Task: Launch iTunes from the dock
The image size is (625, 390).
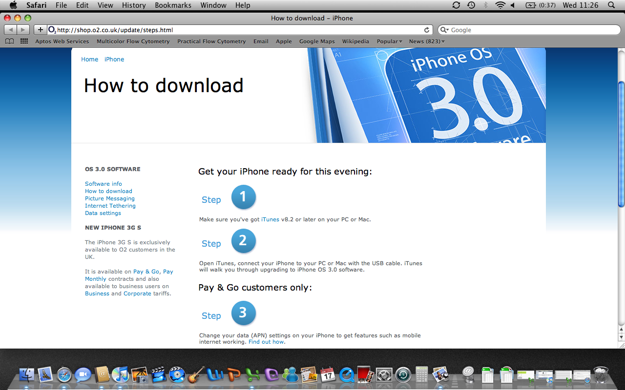Action: [120, 375]
